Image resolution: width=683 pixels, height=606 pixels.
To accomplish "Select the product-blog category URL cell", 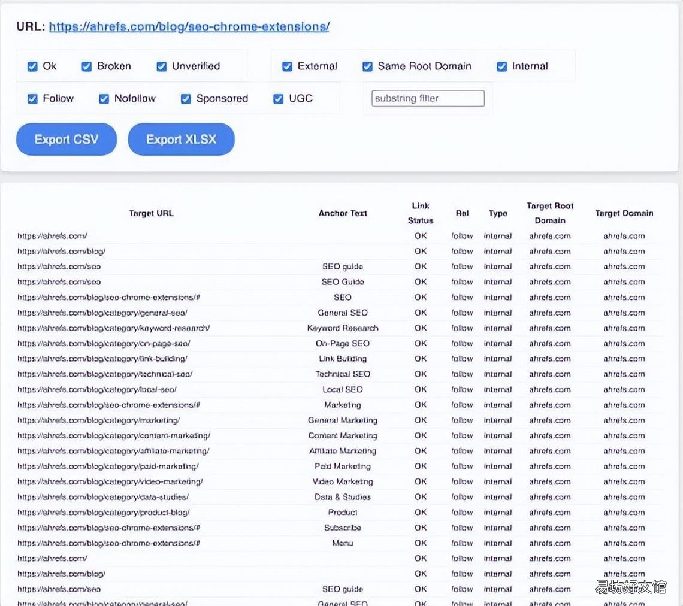I will [104, 513].
